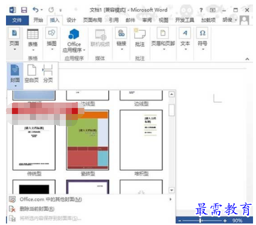Open Office.com 中的其他封面 submenu
The width and height of the screenshot is (256, 225).
pyautogui.click(x=91, y=199)
